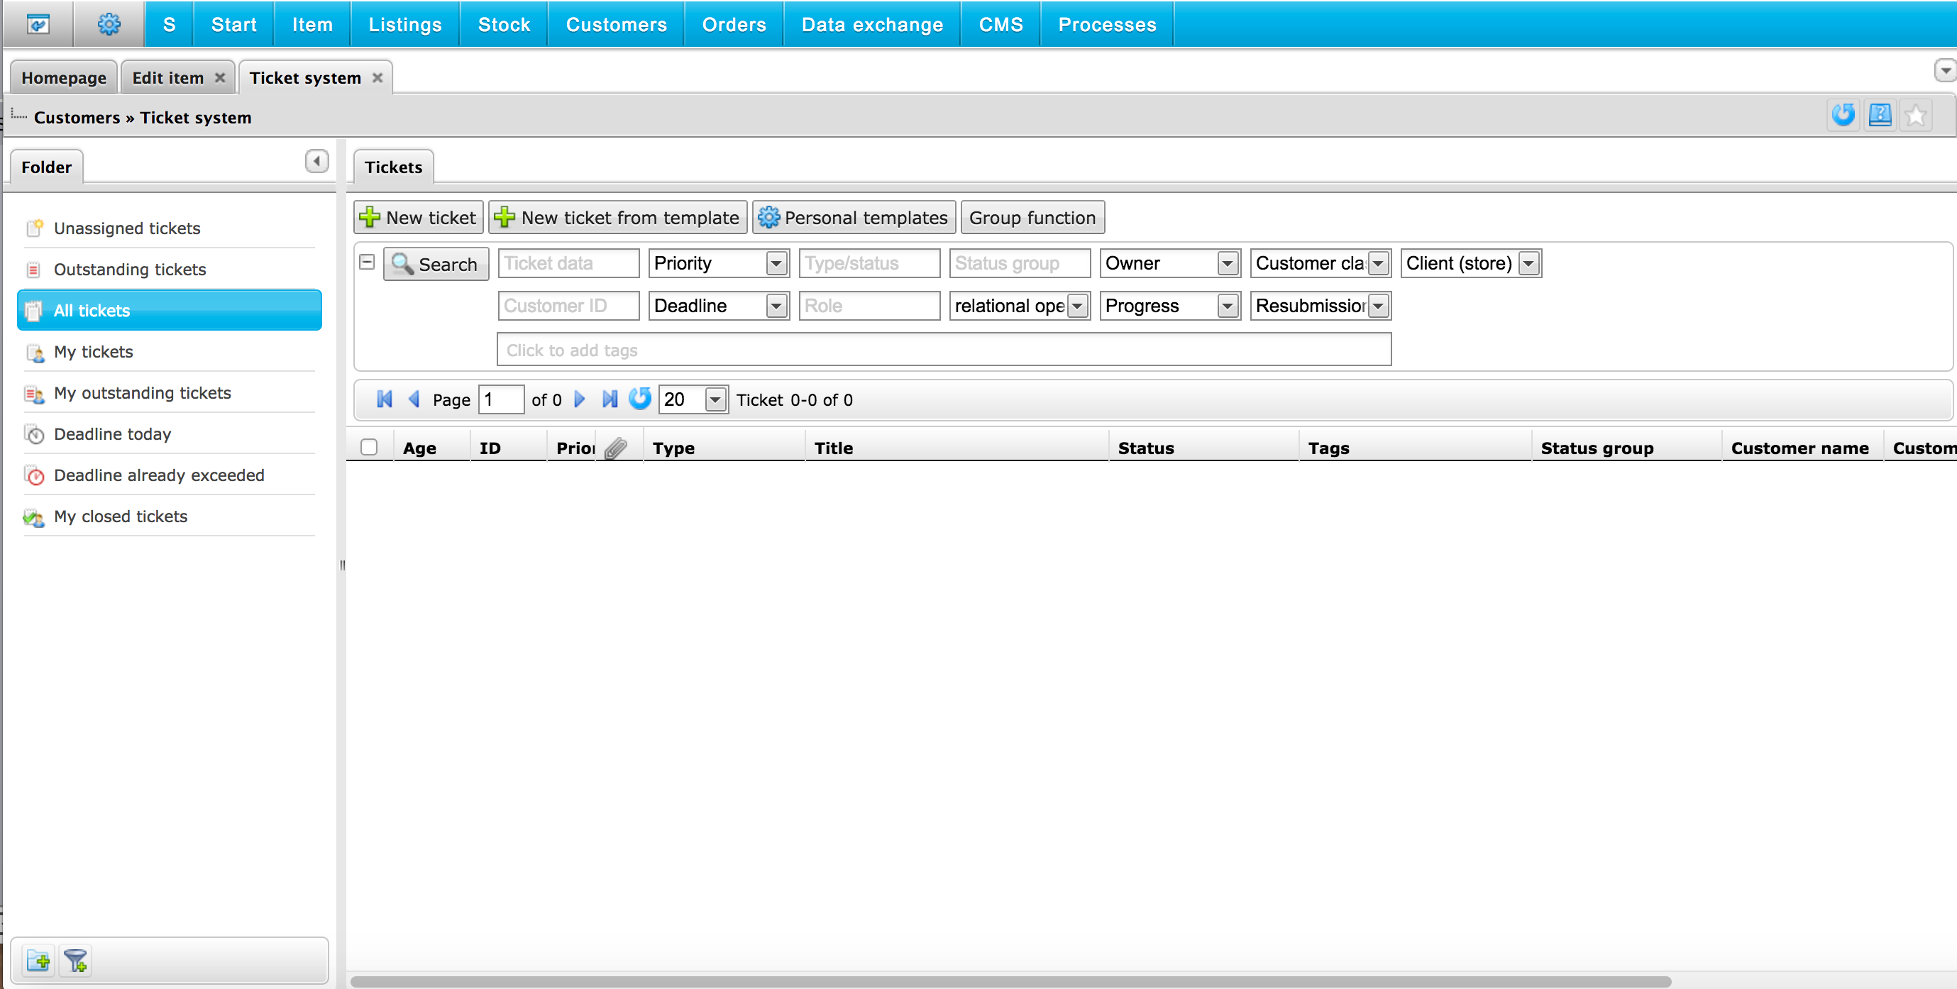Toggle the search collapse arrow
1957x989 pixels.
pos(367,261)
